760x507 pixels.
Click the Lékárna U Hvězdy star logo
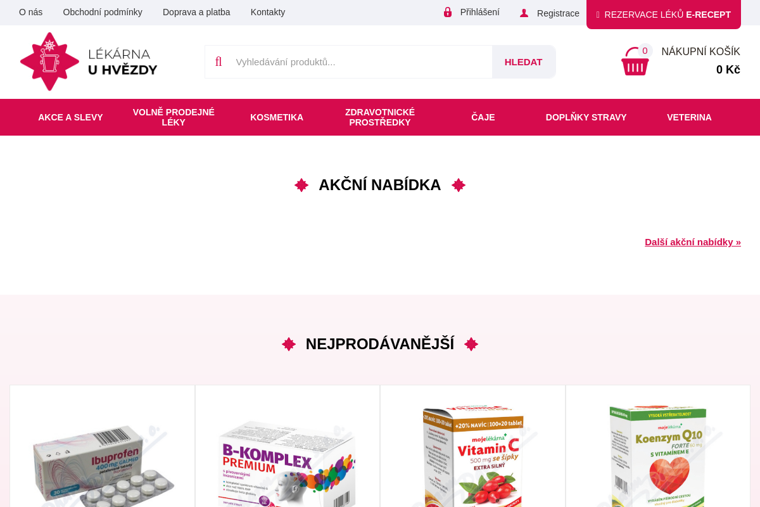[x=49, y=61]
